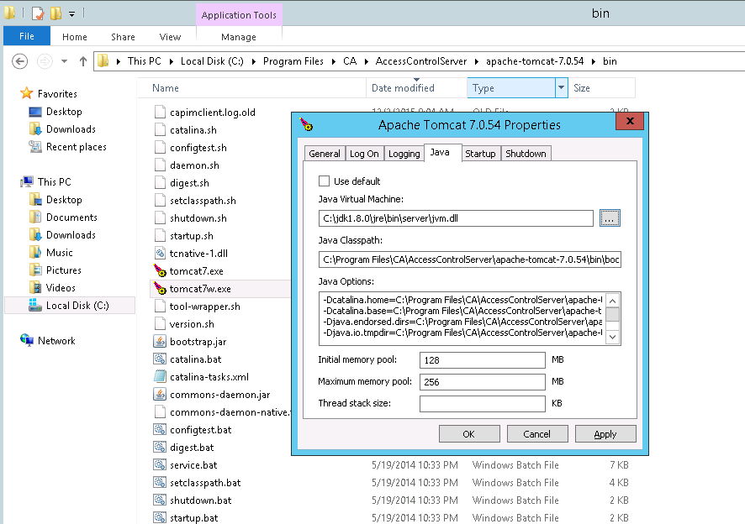Open the View ribbon tab
Image resolution: width=745 pixels, height=524 pixels.
tap(170, 37)
